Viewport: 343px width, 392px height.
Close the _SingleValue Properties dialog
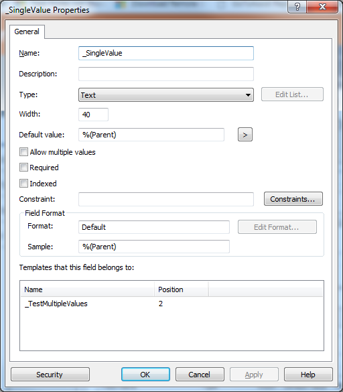click(x=322, y=7)
